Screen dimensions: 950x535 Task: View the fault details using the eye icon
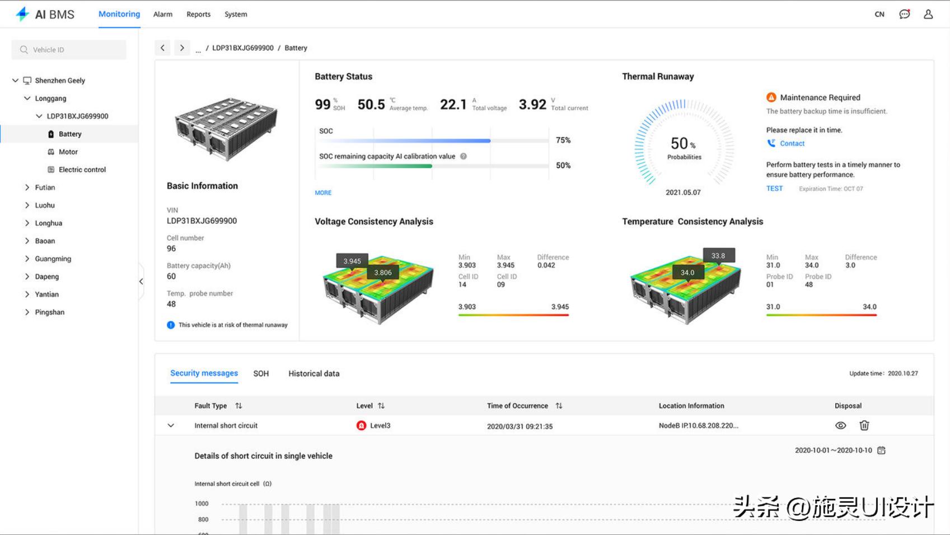click(x=840, y=425)
